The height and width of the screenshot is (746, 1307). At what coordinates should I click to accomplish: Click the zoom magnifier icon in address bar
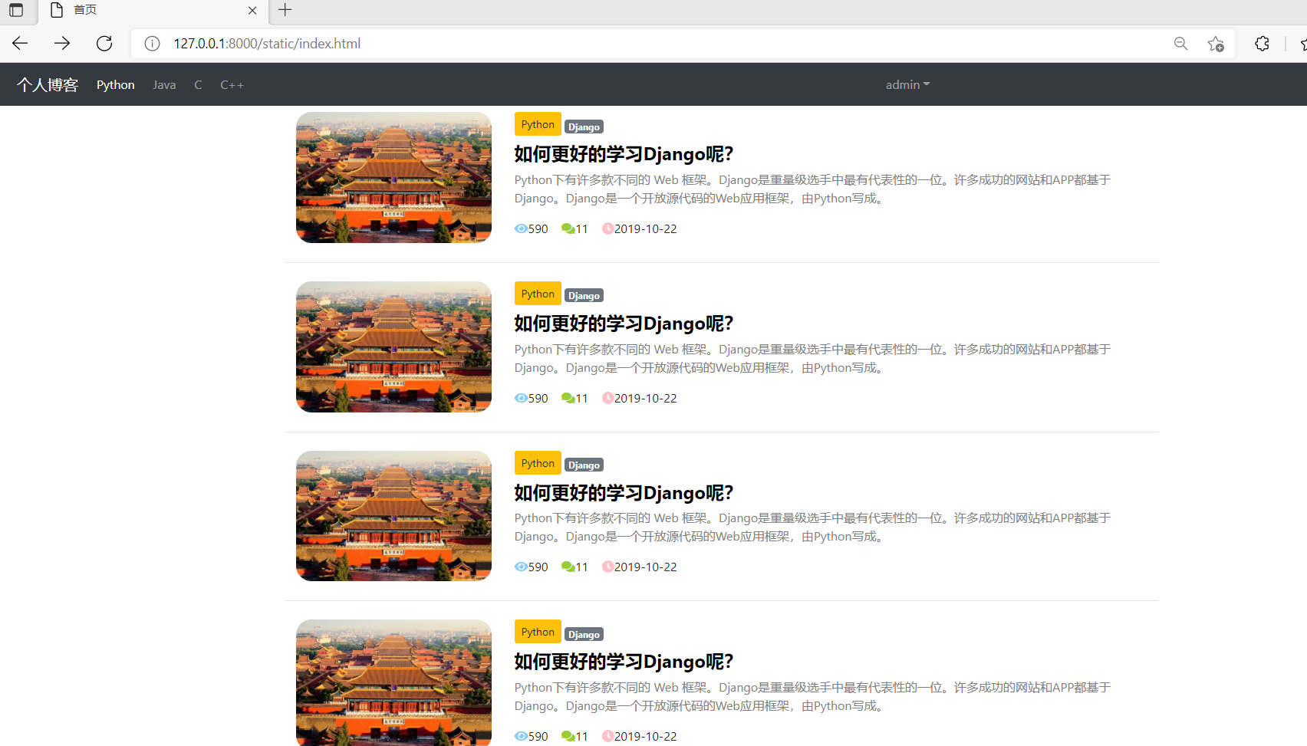point(1181,44)
